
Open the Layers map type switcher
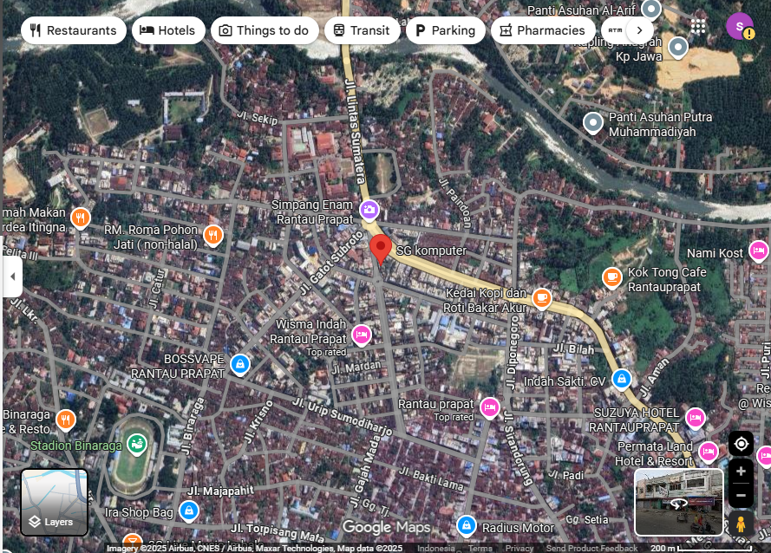coord(54,503)
